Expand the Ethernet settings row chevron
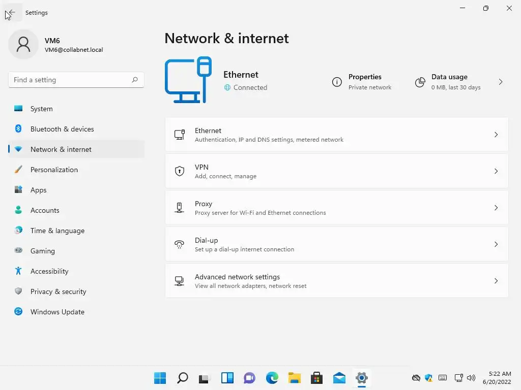521x390 pixels. pyautogui.click(x=496, y=135)
